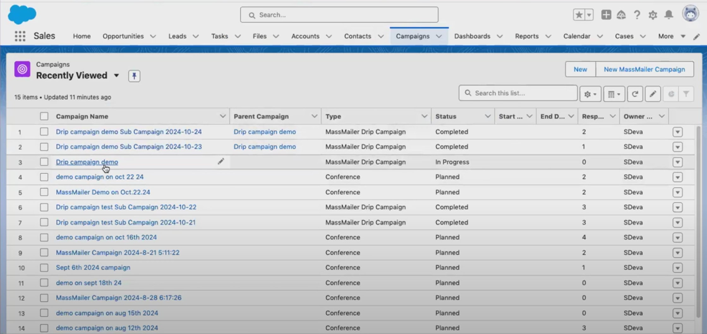Open row actions for demo campaign on oct 22 24
Viewport: 707px width, 334px height.
click(x=678, y=177)
